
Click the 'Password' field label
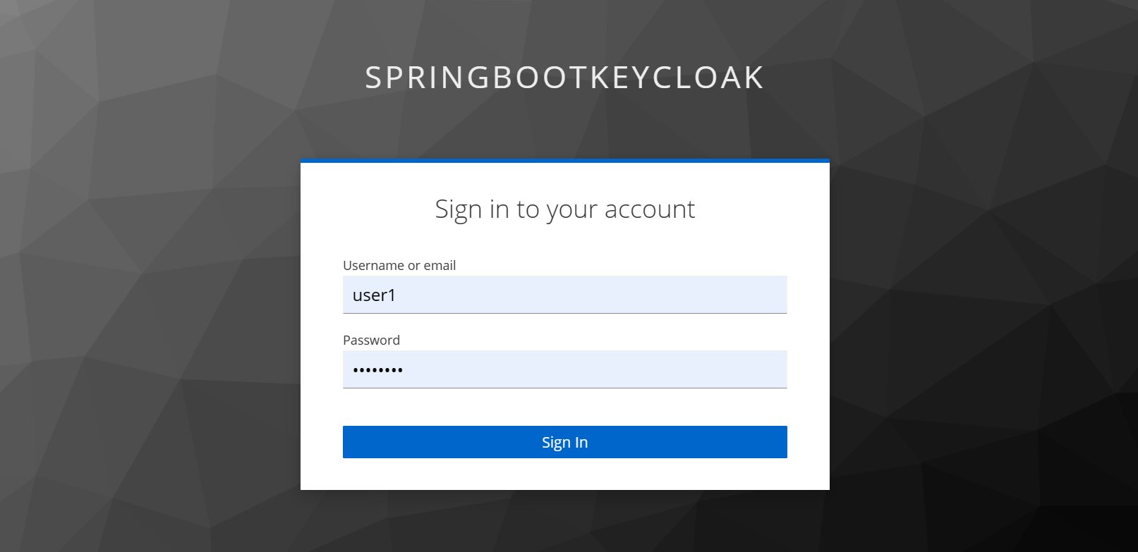click(371, 341)
